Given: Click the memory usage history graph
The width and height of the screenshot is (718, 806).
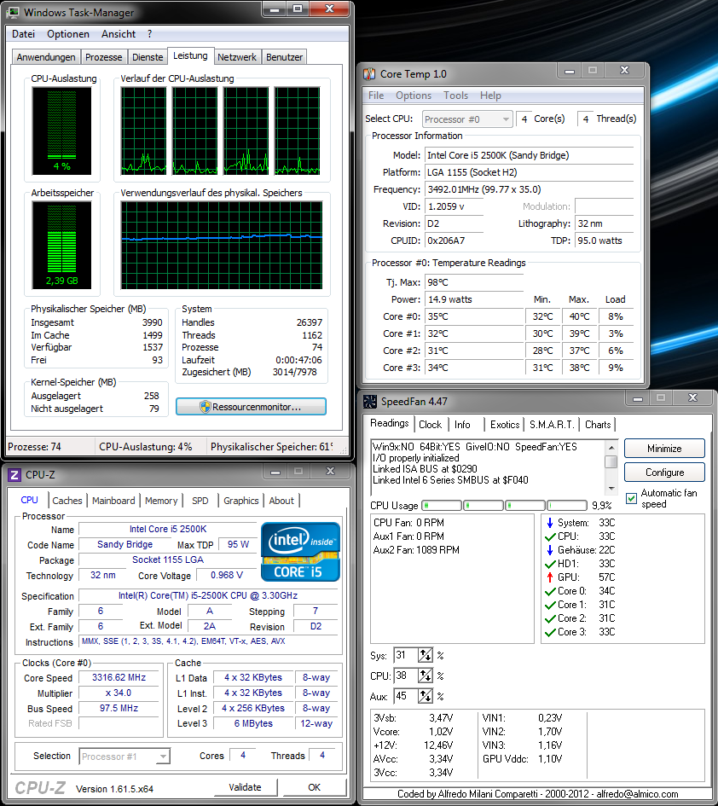Looking at the screenshot, I should (222, 245).
